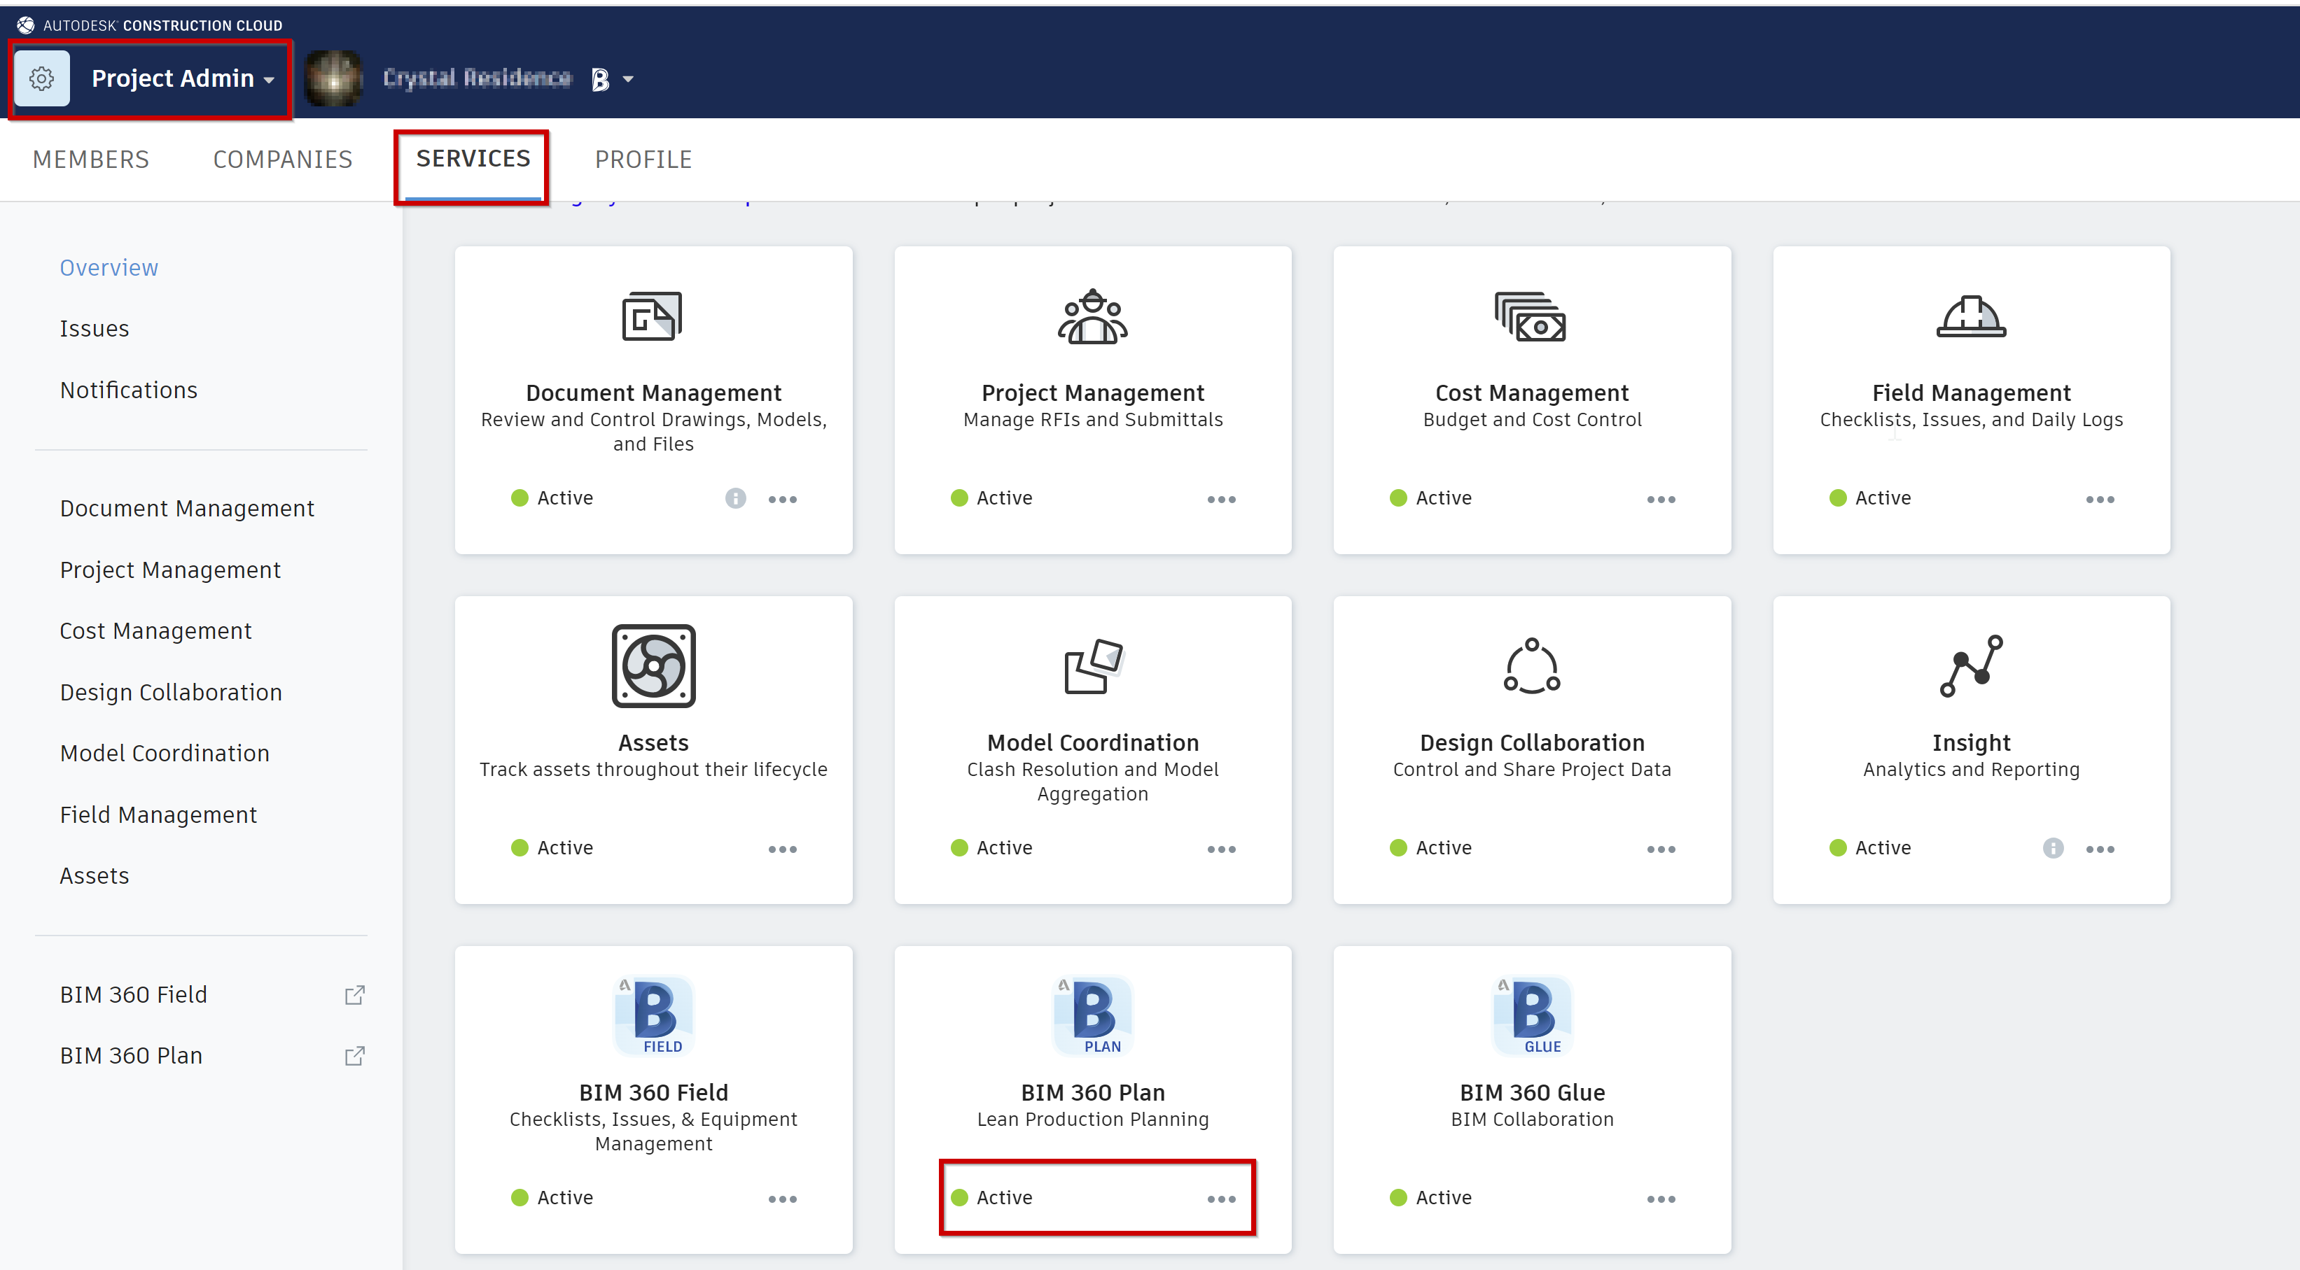Open more options menu on BIM 360 Glue card
The width and height of the screenshot is (2300, 1270).
(x=1661, y=1199)
